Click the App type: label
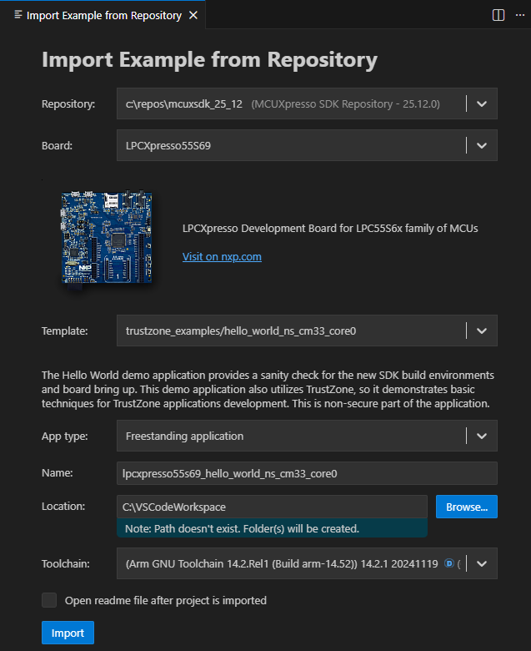 65,436
